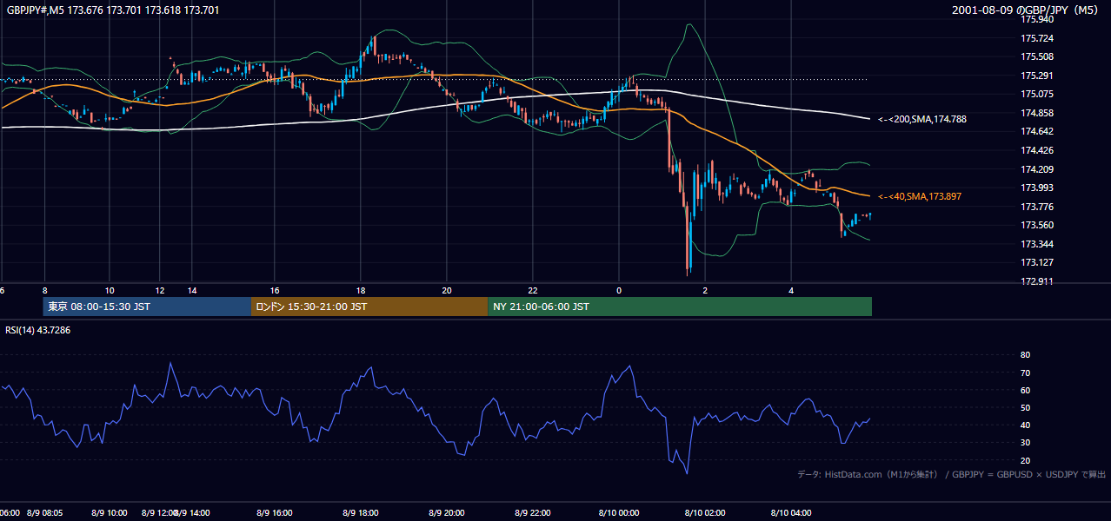
Task: Click the RSI(14) 43.7286 indicator label
Action: (38, 330)
